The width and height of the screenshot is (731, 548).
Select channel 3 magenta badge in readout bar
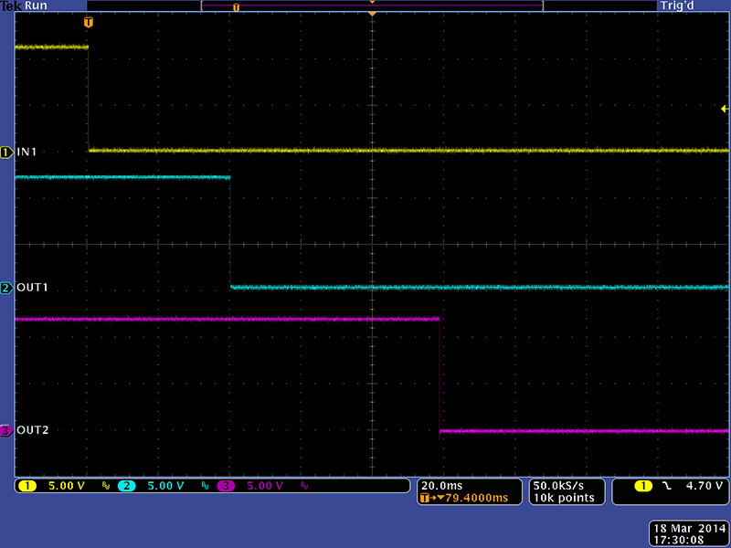tap(226, 486)
